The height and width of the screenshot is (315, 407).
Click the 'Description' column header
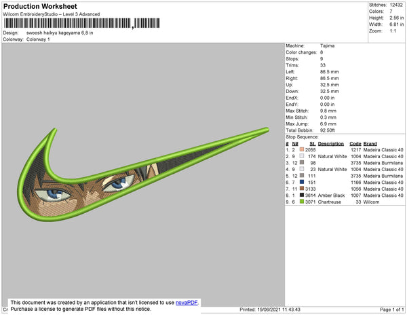(331, 144)
